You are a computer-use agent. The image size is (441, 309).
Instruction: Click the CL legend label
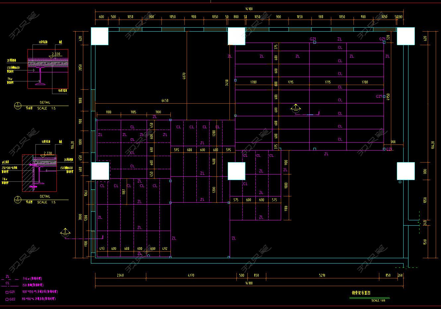(x=8, y=283)
